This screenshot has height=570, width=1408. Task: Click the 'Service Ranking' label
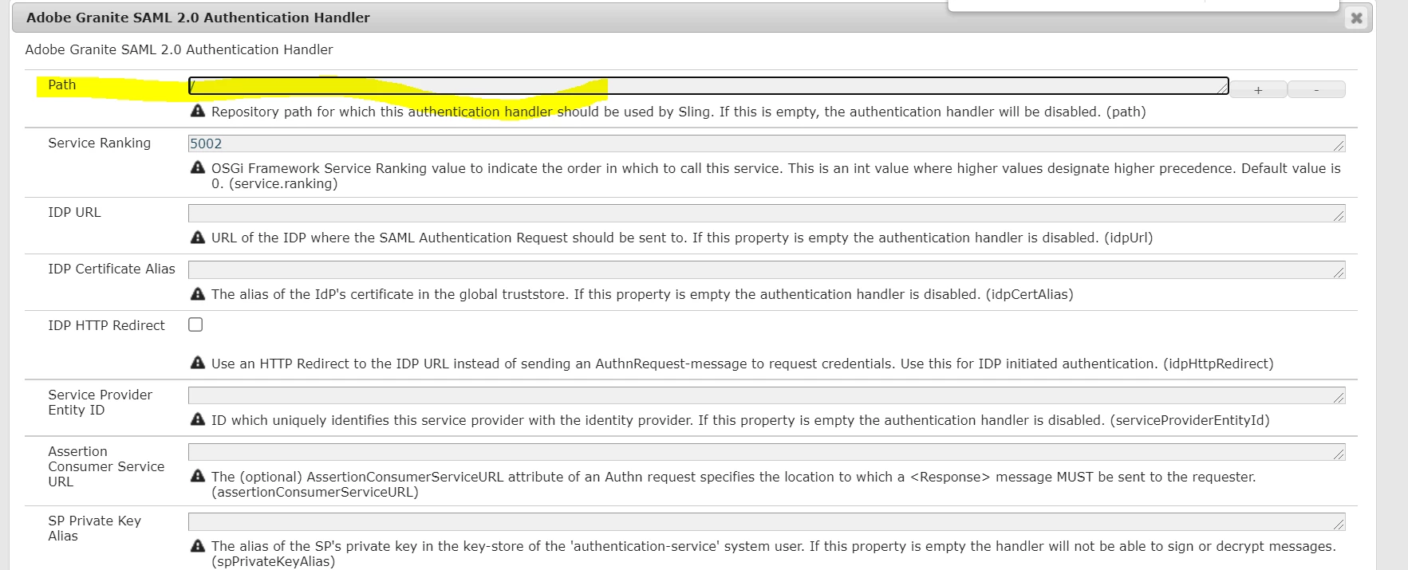[x=99, y=143]
